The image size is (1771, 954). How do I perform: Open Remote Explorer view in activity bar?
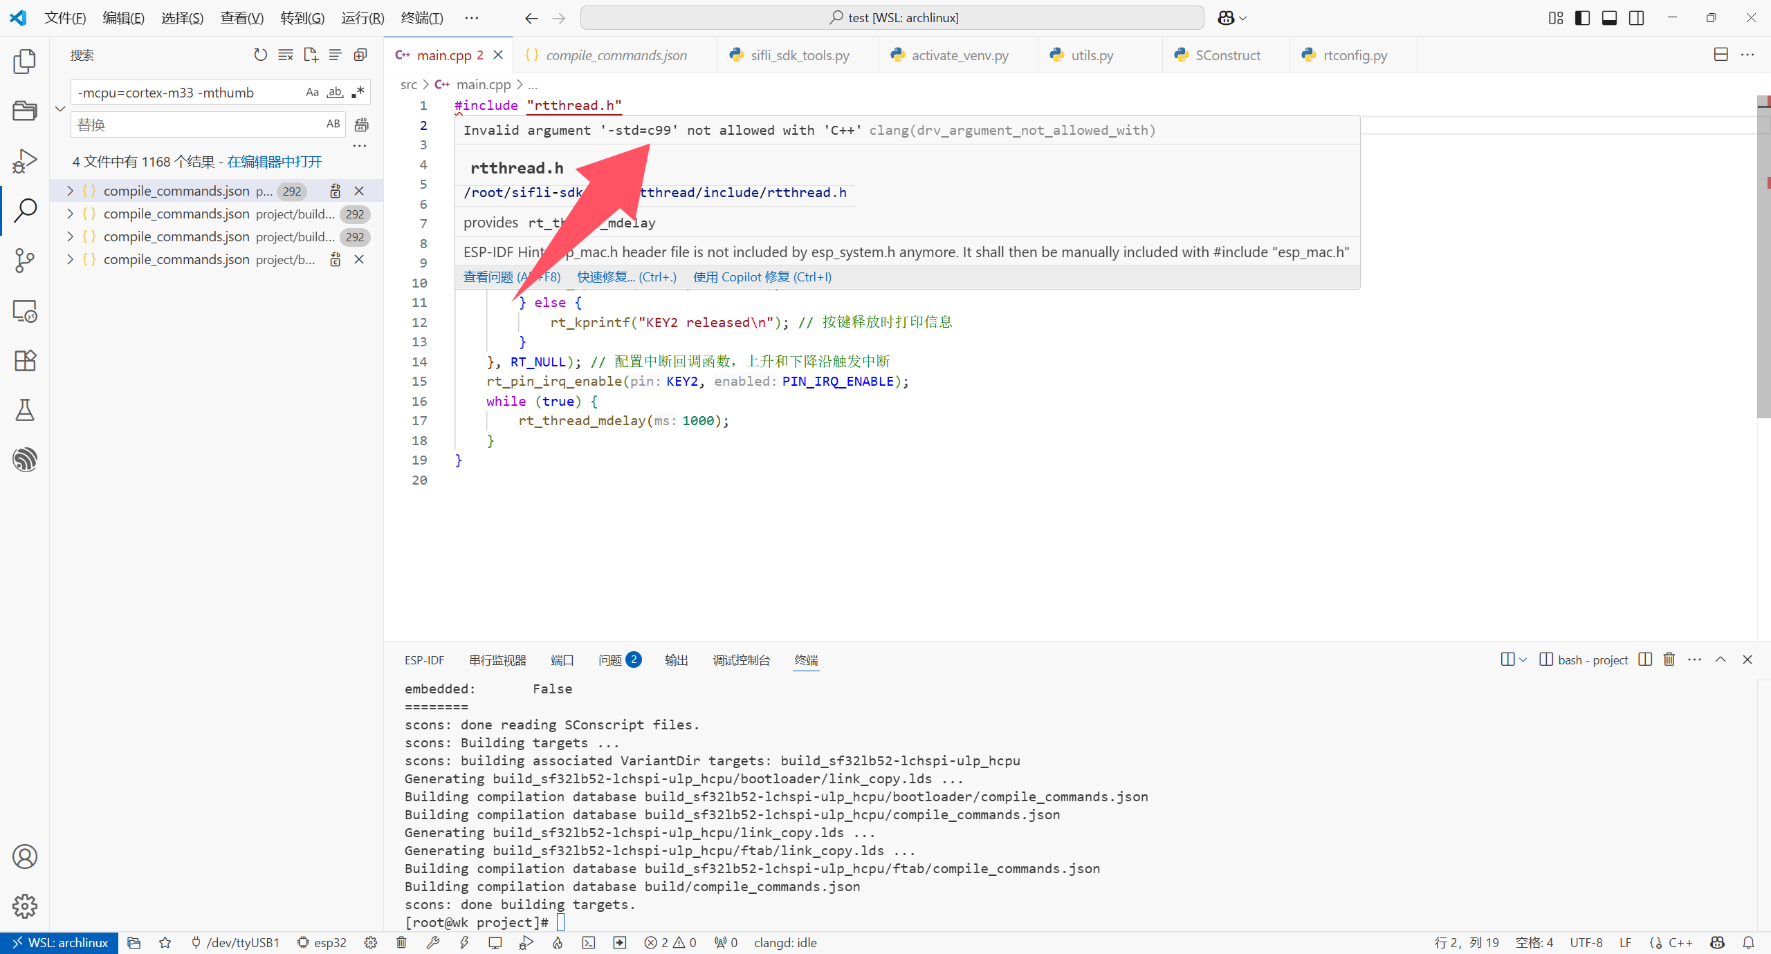(x=25, y=311)
